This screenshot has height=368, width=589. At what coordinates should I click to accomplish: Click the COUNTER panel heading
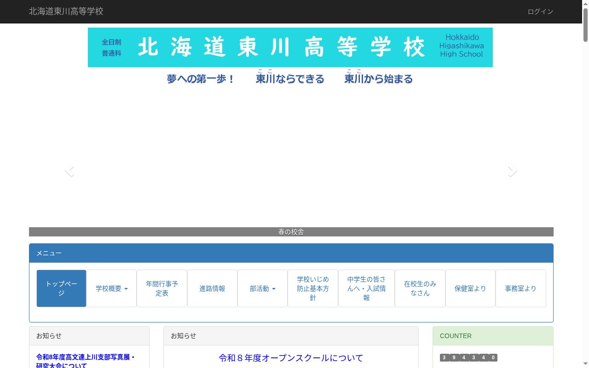pyautogui.click(x=493, y=336)
